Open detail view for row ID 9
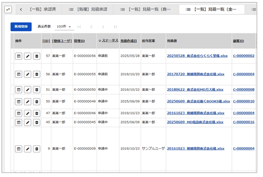 [x=19, y=149]
